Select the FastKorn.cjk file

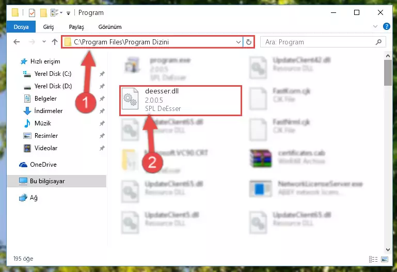(280, 98)
